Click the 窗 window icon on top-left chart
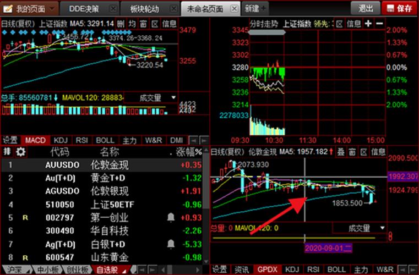Screen dimensions: 419x275 [143, 24]
